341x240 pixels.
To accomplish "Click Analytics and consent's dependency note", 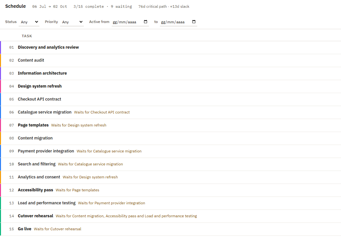I will click(90, 177).
